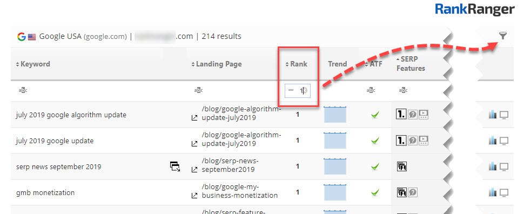Click the Trend column header
The image size is (524, 214).
(337, 64)
